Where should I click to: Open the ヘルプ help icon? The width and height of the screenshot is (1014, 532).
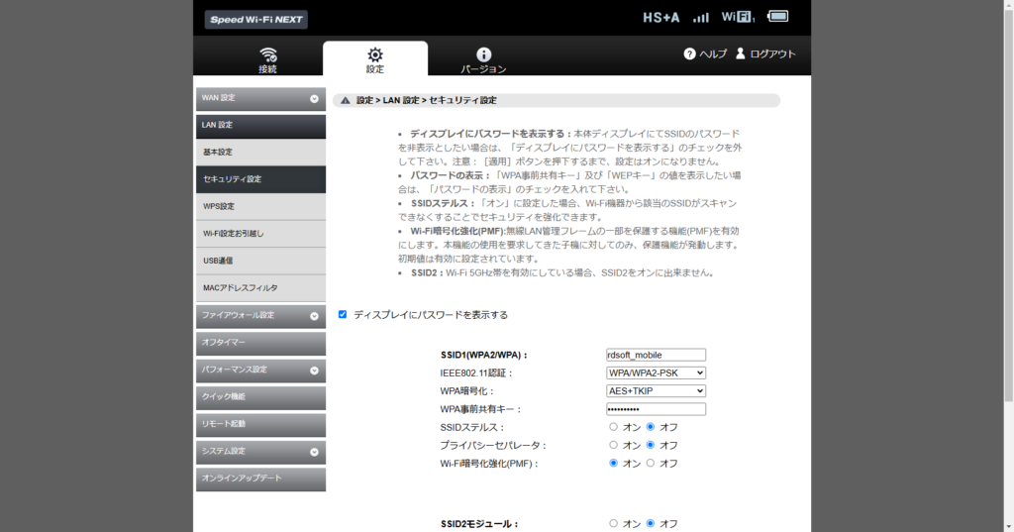click(690, 53)
